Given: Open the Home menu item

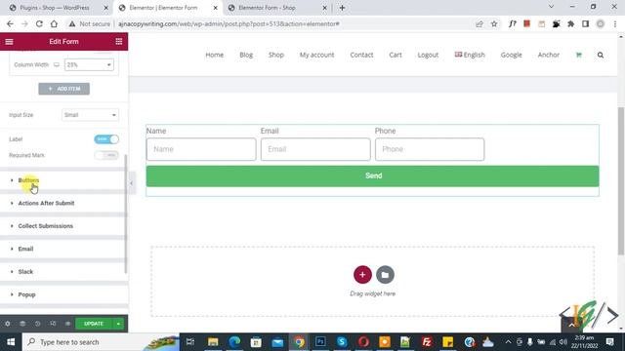Looking at the screenshot, I should (215, 55).
